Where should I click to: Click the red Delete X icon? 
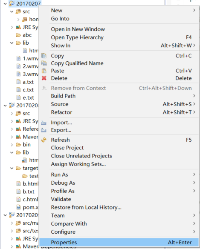[44, 78]
